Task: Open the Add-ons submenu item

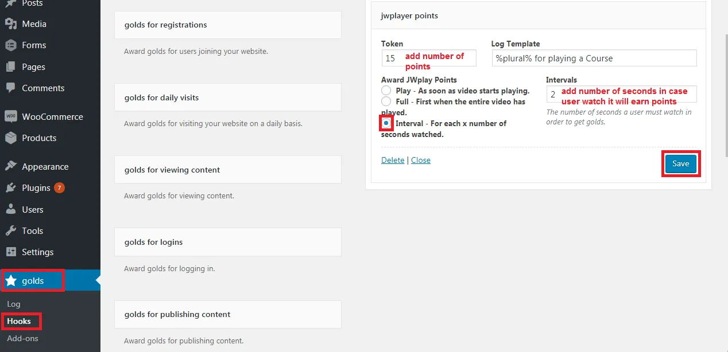Action: 23,338
